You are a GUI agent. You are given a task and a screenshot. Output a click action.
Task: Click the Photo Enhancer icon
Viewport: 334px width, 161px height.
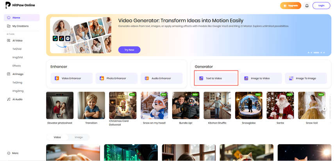(102, 79)
